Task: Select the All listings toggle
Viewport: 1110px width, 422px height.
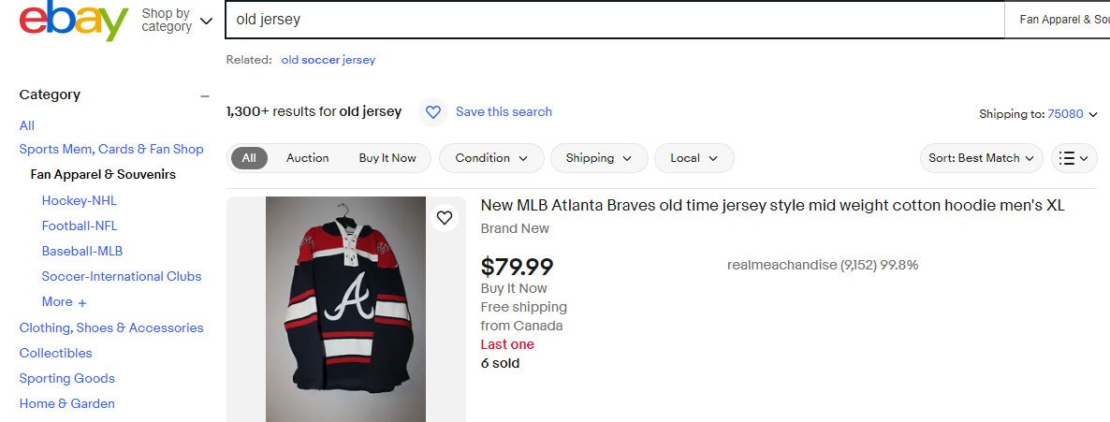Action: click(x=249, y=158)
